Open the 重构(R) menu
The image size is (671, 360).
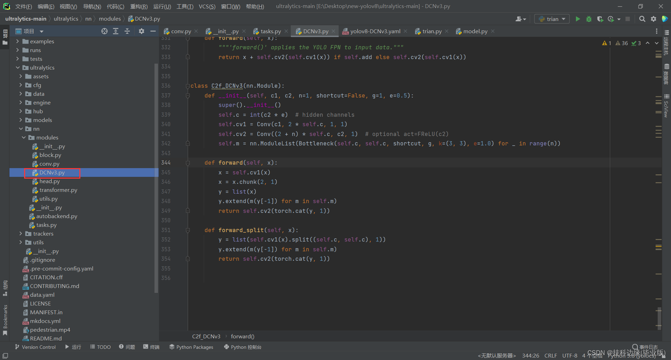point(139,7)
